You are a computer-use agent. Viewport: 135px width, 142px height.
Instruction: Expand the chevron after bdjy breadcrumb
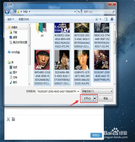point(30,12)
